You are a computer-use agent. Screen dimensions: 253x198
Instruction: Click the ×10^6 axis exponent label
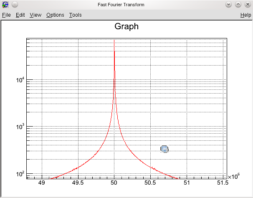click(x=234, y=177)
